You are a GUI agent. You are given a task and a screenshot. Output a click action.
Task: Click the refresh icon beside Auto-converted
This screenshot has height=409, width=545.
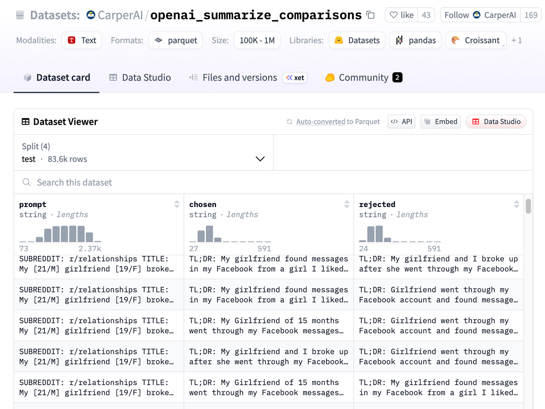point(289,122)
